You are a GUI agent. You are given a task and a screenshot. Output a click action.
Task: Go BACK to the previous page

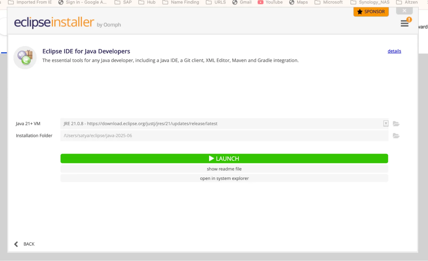click(29, 244)
